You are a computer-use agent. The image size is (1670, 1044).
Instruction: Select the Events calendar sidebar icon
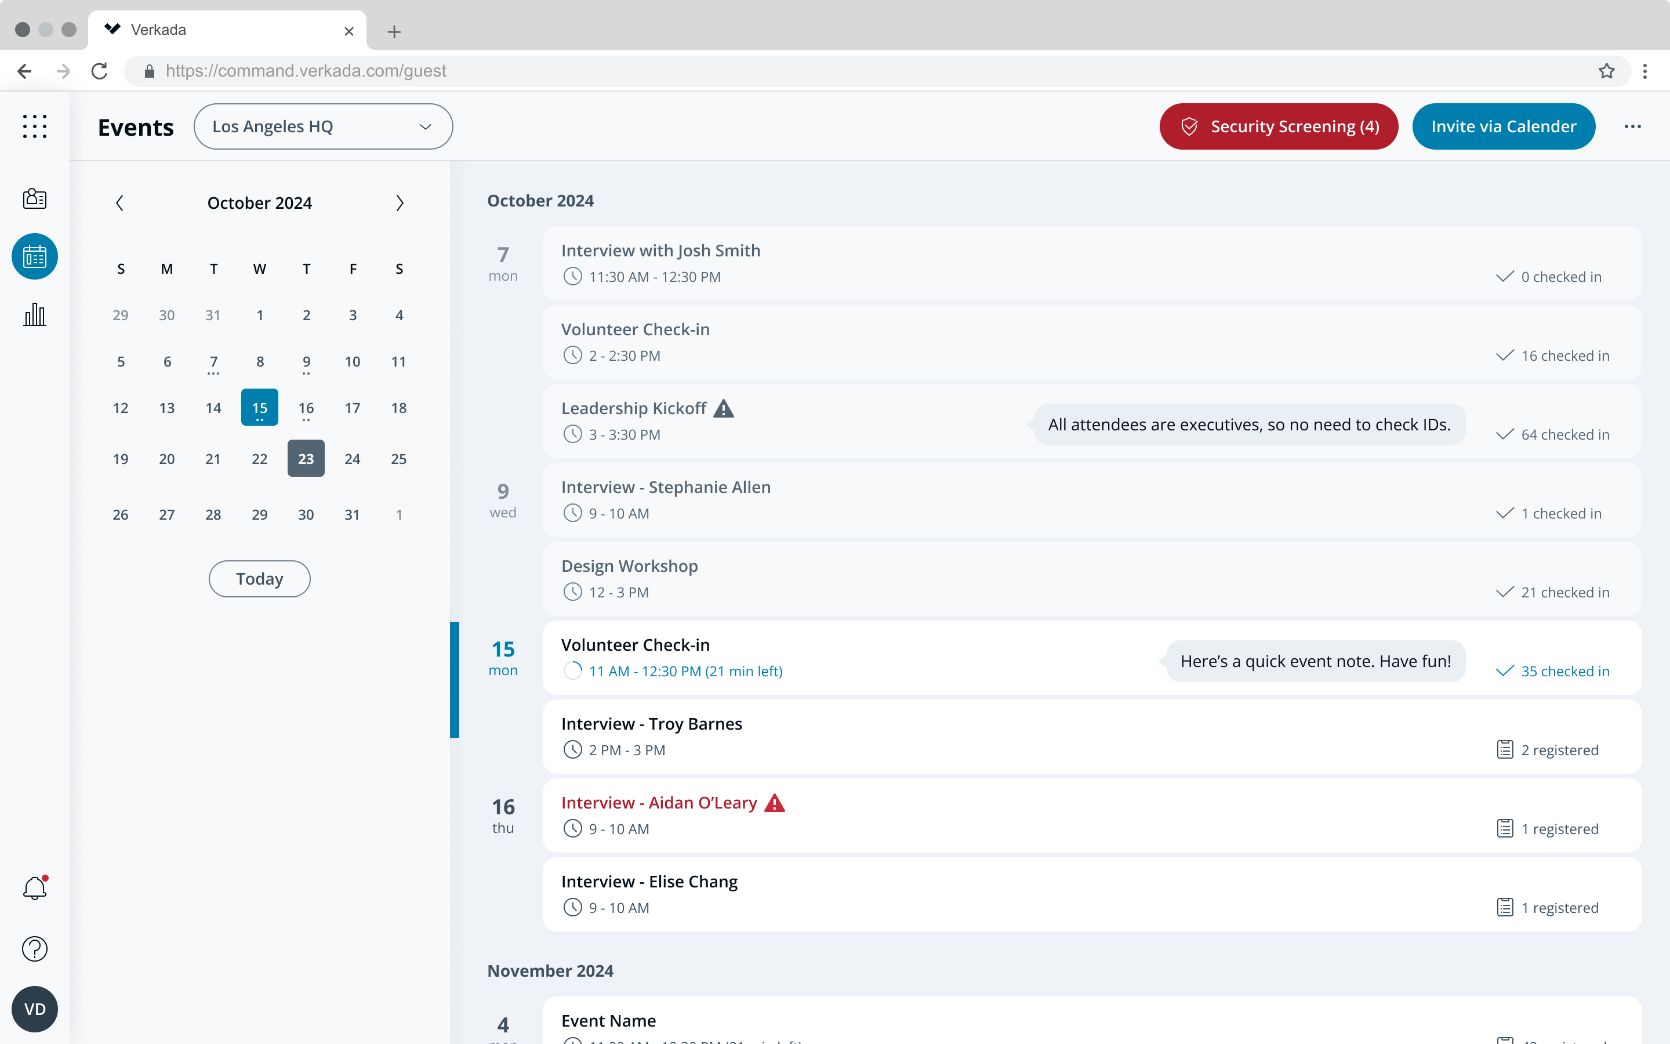[35, 257]
